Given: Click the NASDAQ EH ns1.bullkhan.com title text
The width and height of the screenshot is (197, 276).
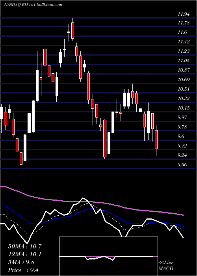Looking at the screenshot, I should point(33,5).
